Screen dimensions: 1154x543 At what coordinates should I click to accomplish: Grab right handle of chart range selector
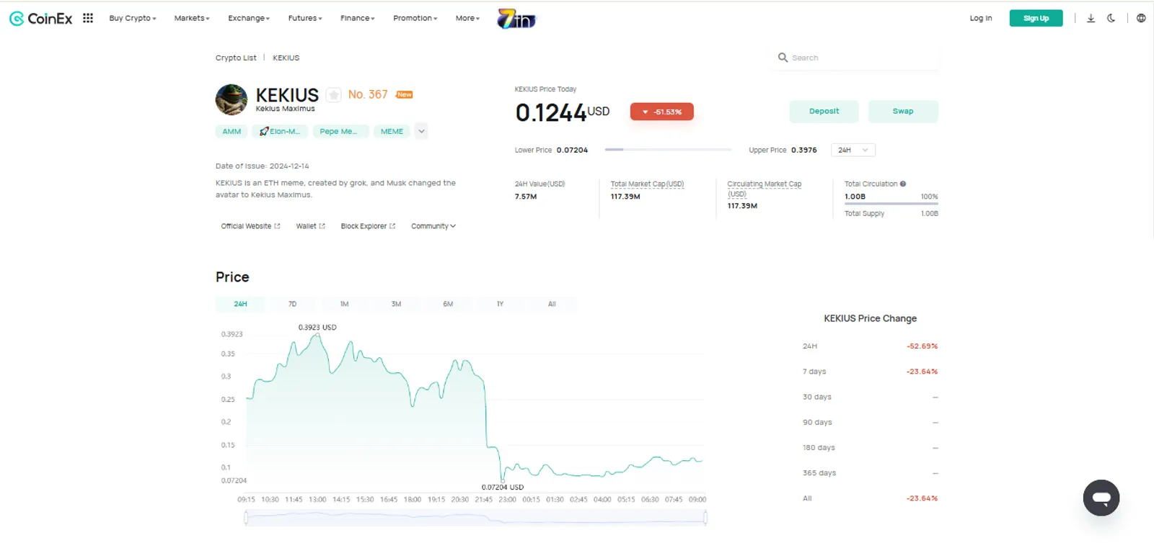click(x=705, y=517)
